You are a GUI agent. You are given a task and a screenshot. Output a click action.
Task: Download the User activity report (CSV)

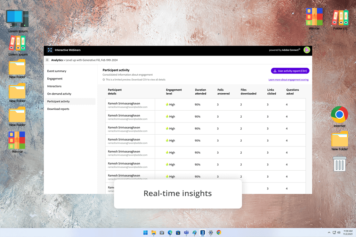(290, 71)
